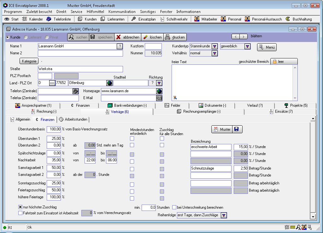Click the envelope icon beside E-Mail field

pos(159,98)
